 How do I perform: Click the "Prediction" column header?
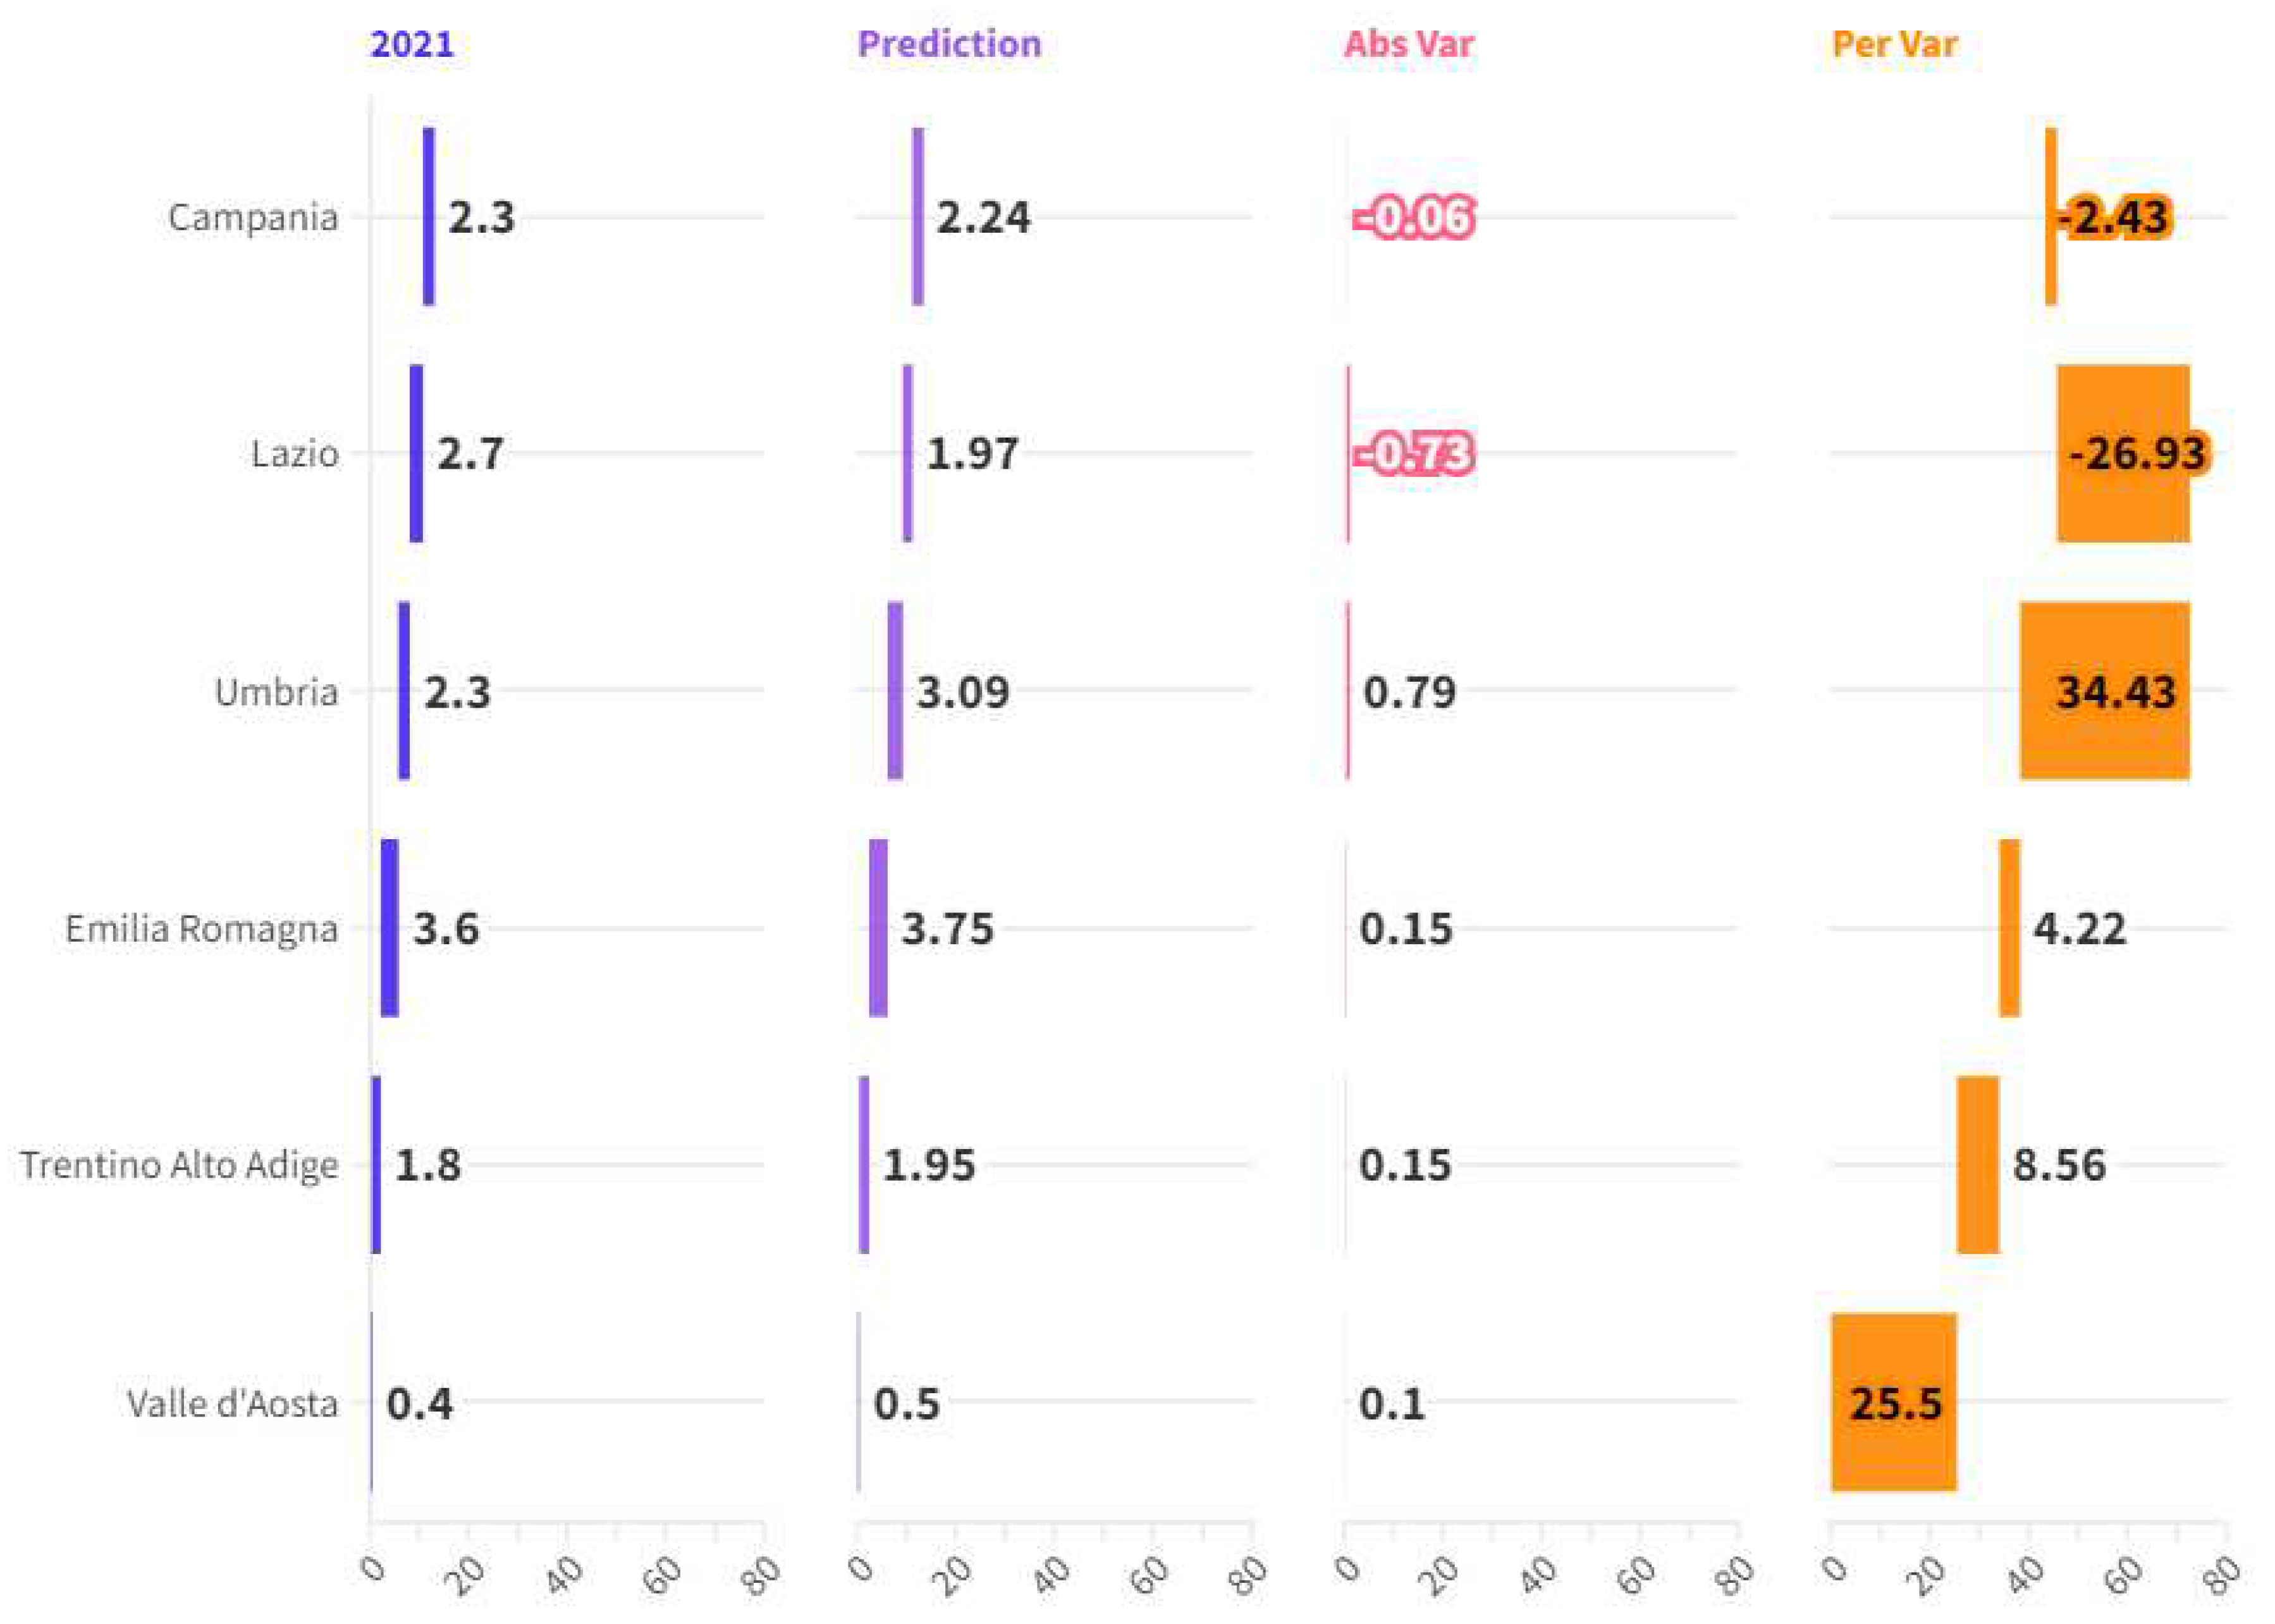pos(948,44)
